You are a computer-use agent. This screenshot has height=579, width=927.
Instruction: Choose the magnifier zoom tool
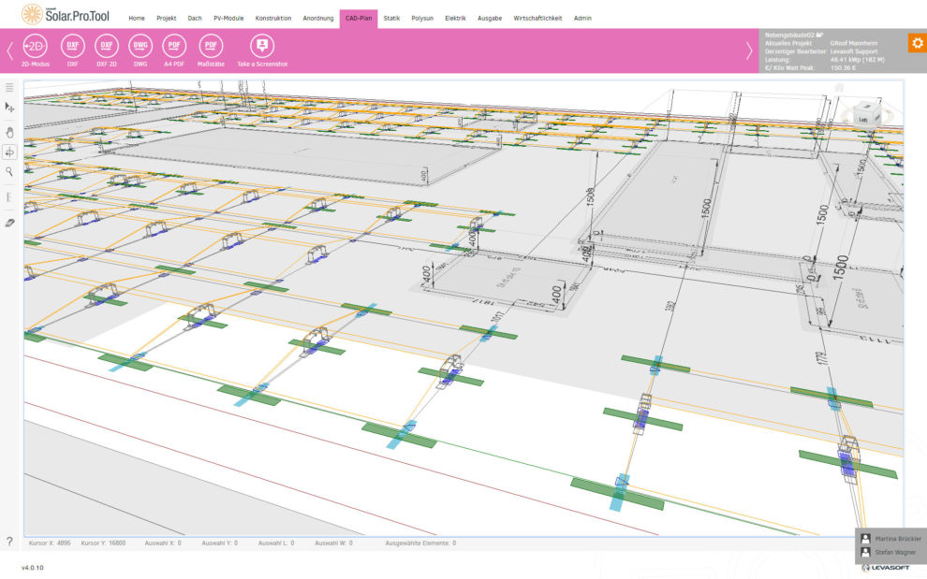9,172
